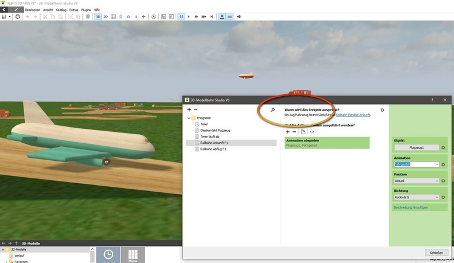Remove selected event with minus icon
The height and width of the screenshot is (263, 454).
pyautogui.click(x=196, y=109)
